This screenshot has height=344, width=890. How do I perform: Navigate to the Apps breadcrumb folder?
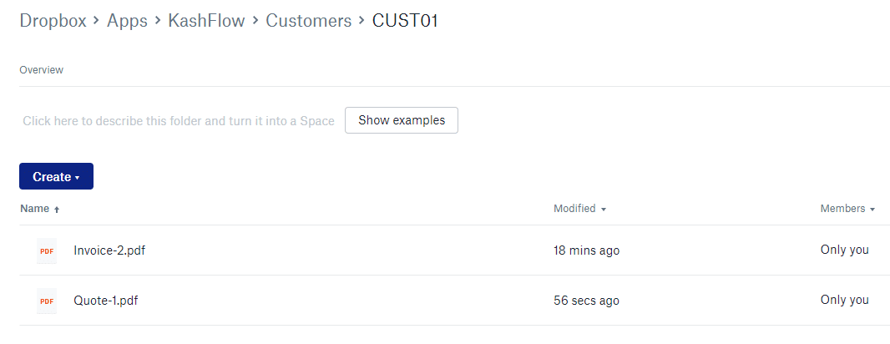pos(127,21)
